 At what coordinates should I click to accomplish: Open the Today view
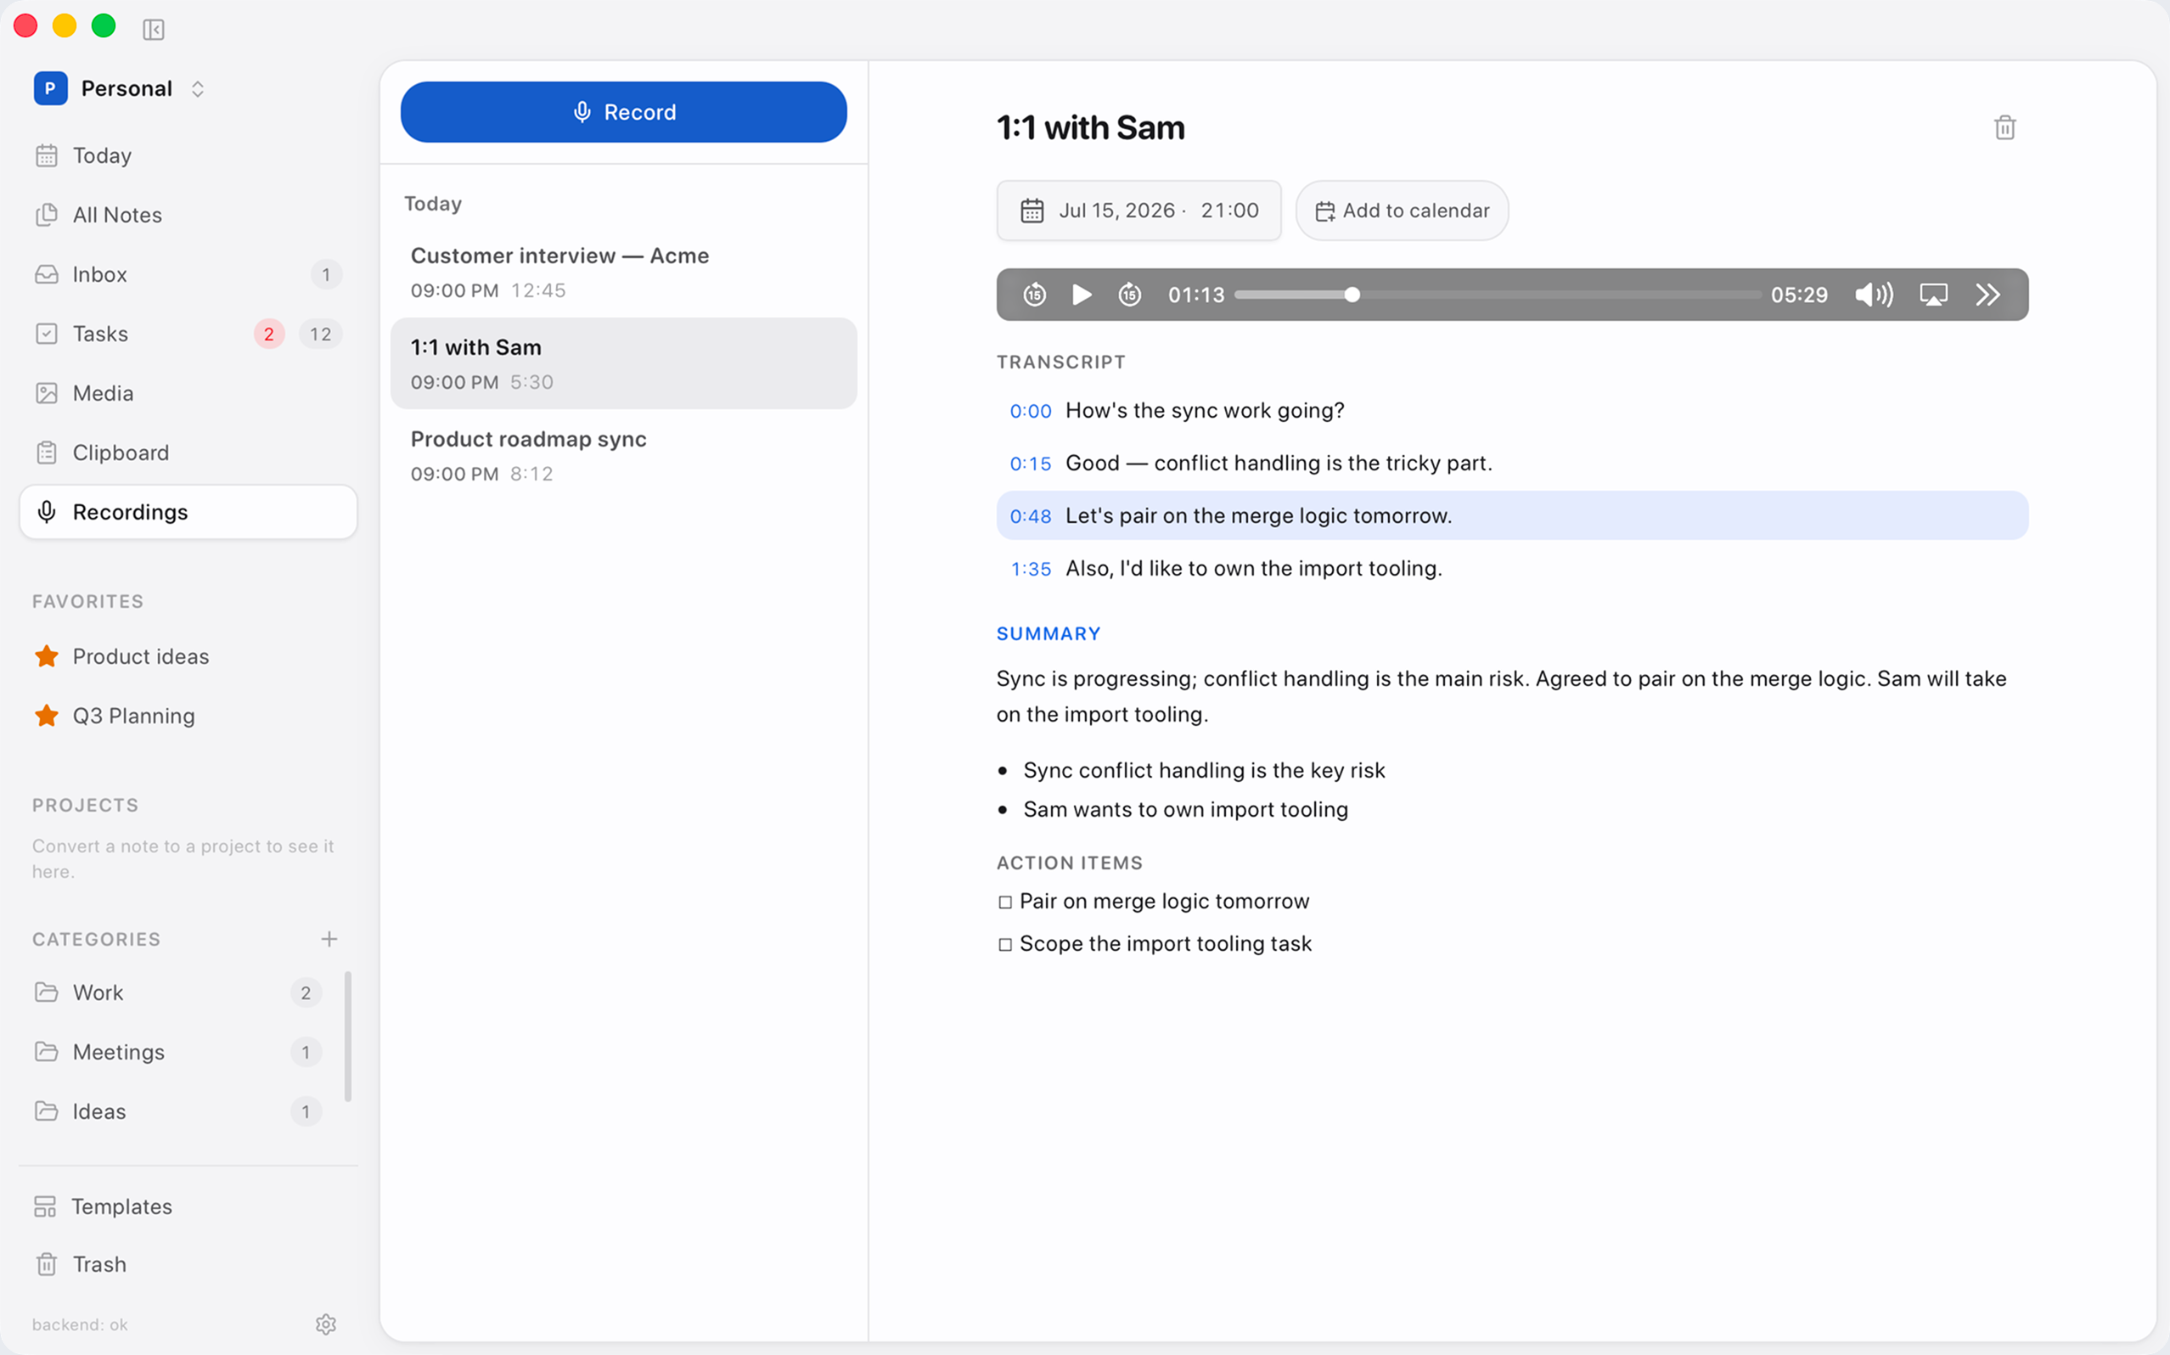[188, 155]
